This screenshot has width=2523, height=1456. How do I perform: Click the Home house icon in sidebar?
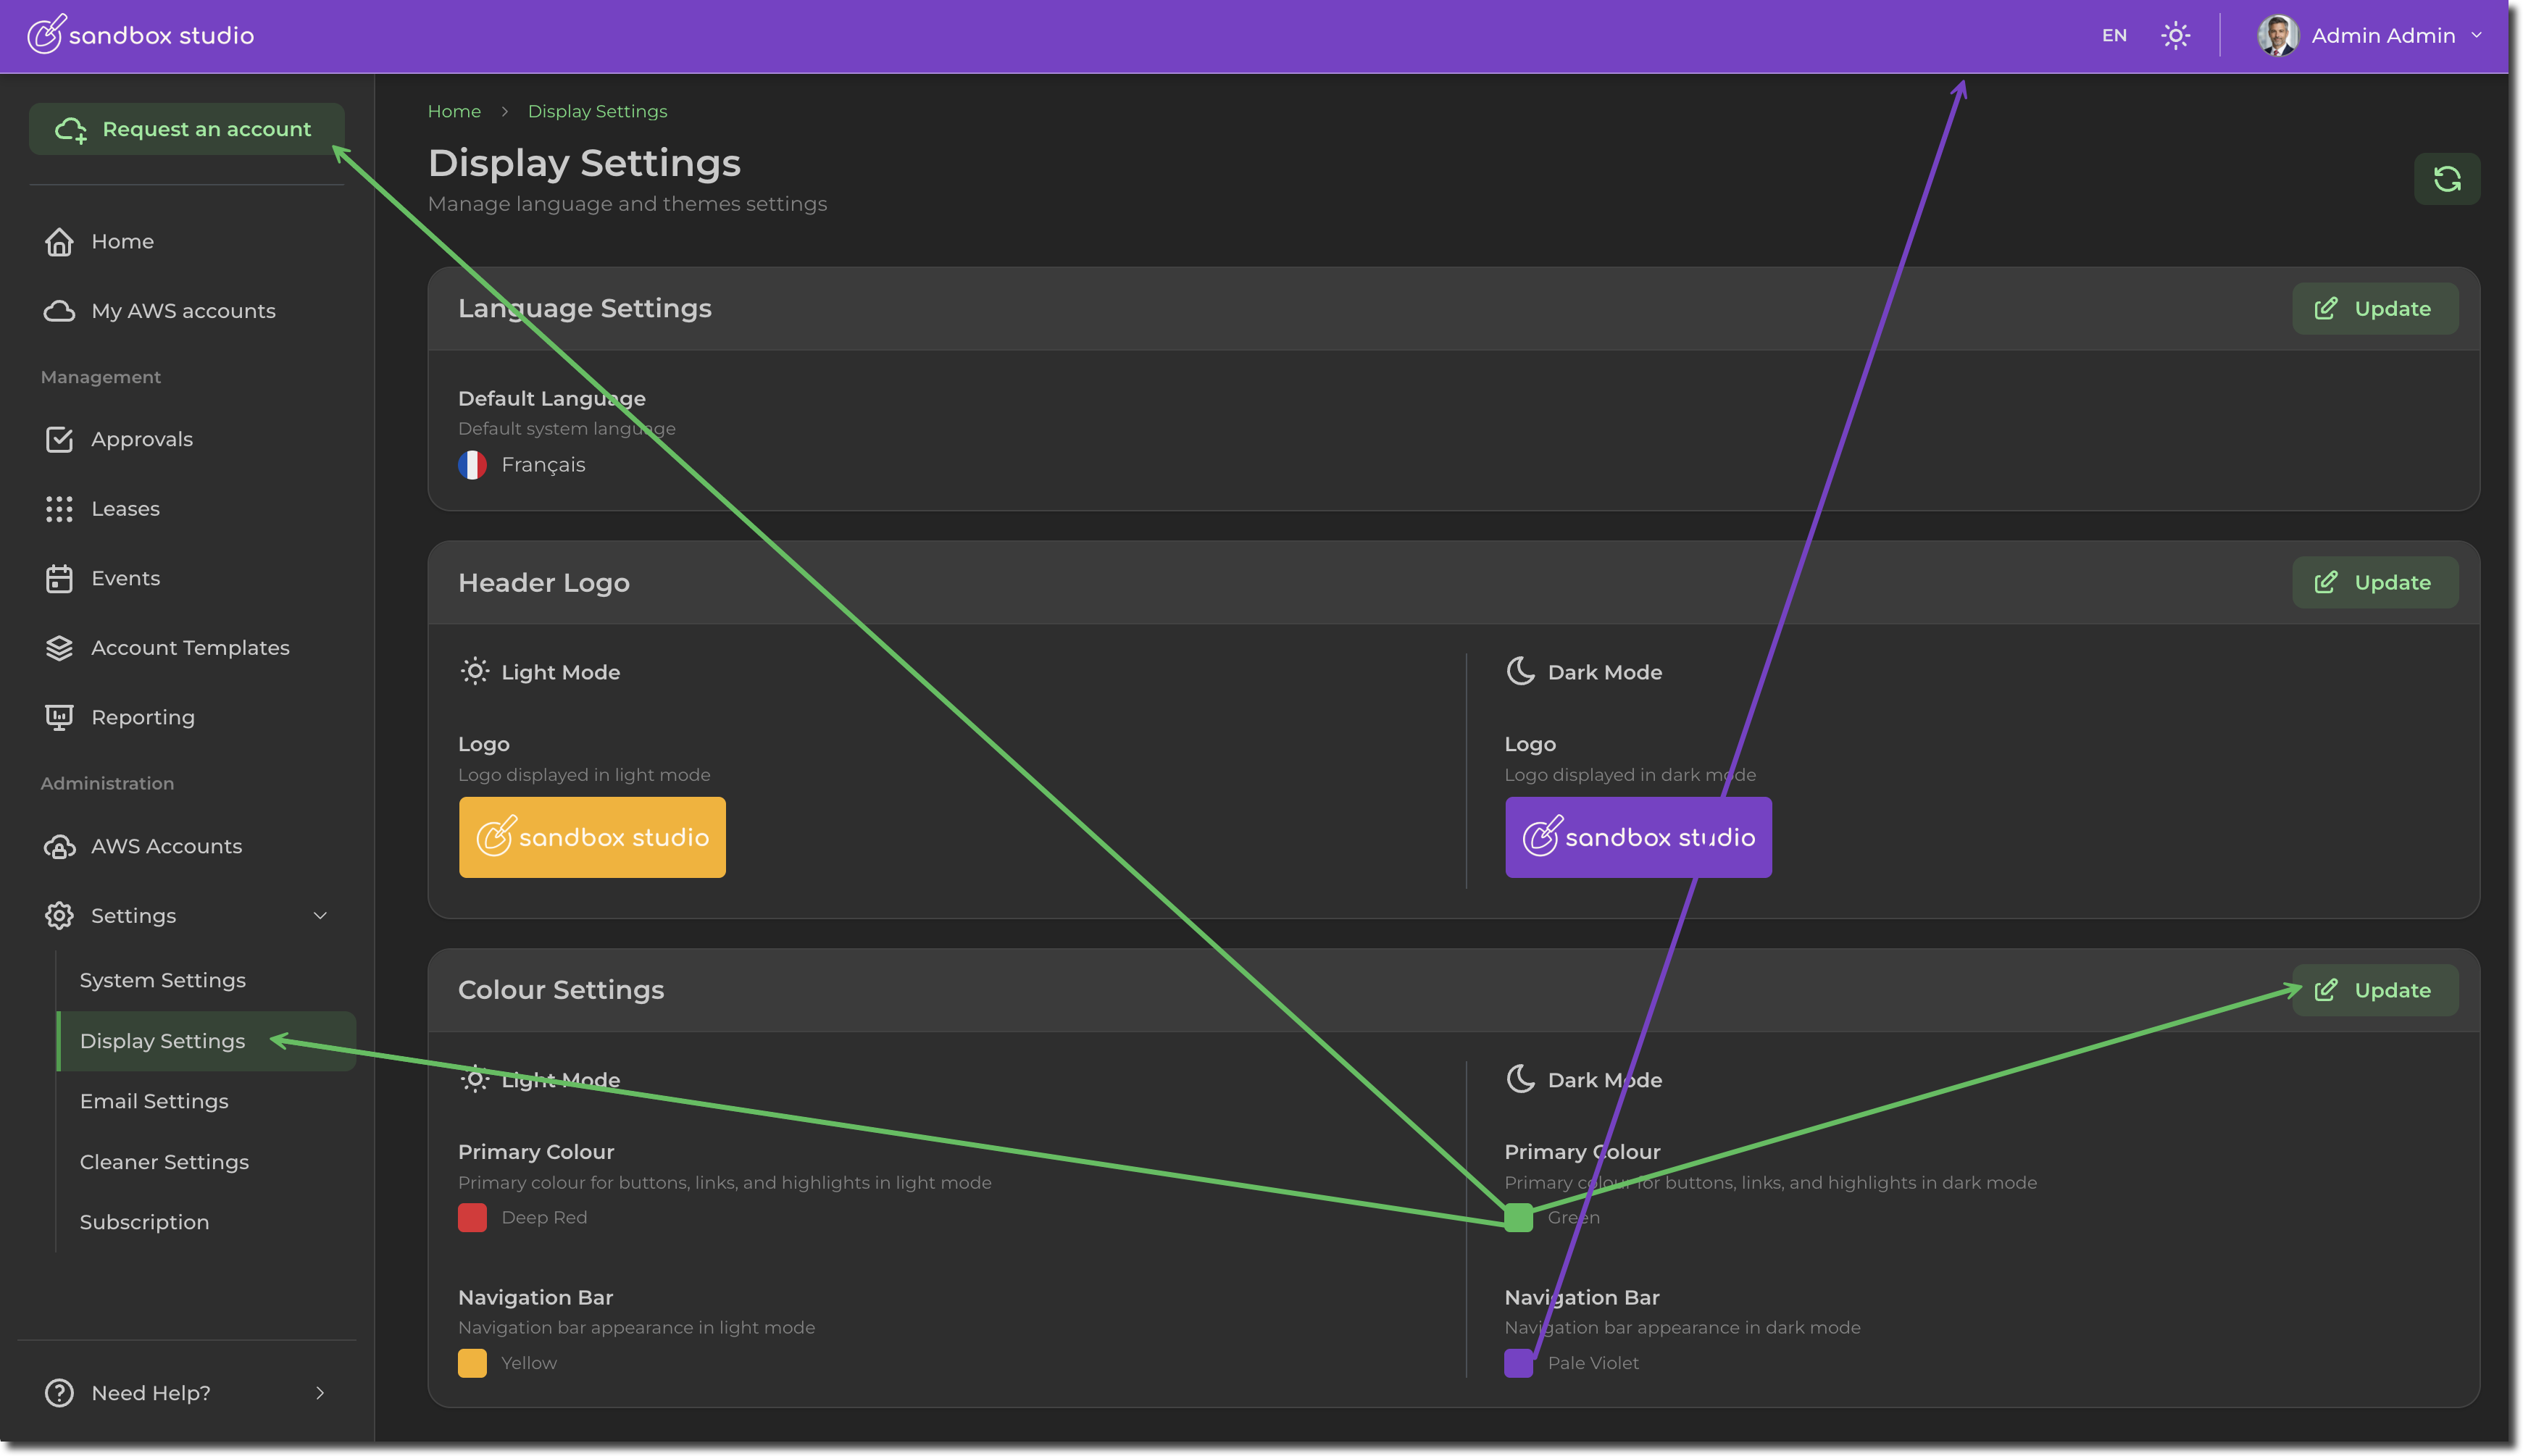59,242
